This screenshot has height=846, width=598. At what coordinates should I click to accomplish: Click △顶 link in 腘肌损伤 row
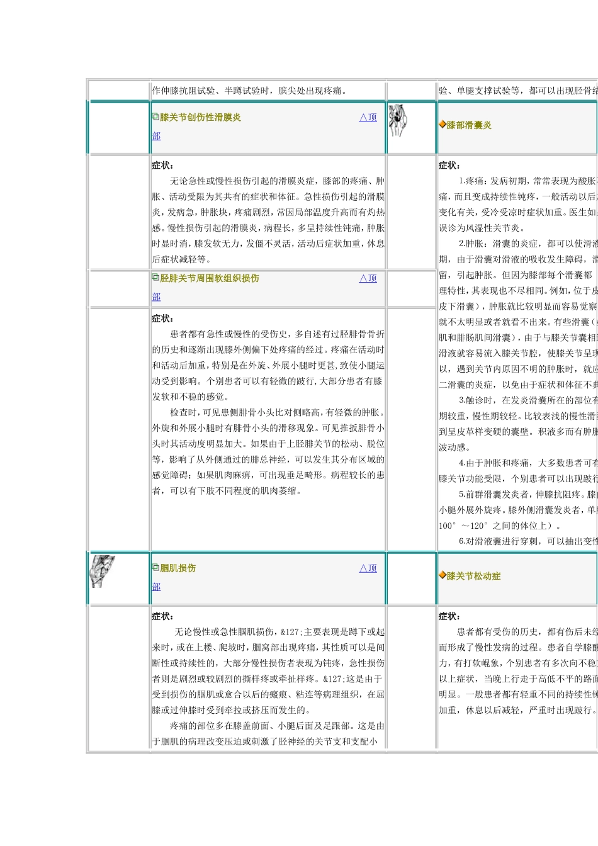click(368, 568)
